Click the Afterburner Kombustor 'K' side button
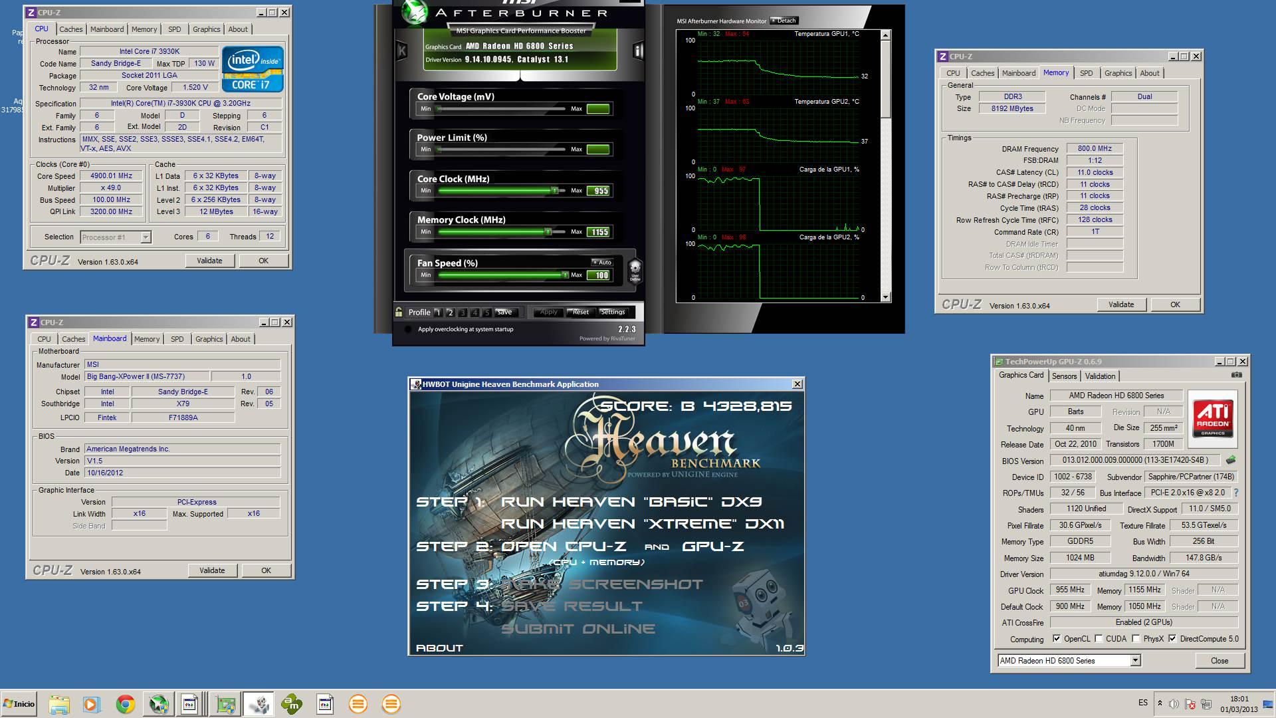The height and width of the screenshot is (718, 1276). (401, 51)
